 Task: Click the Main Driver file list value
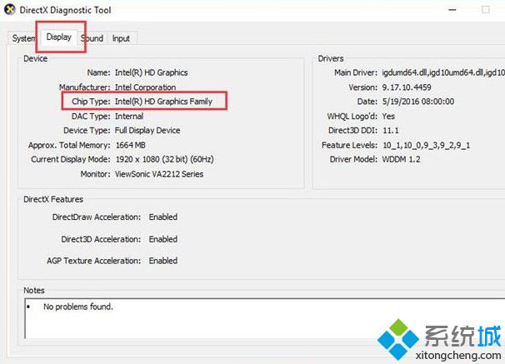click(x=443, y=72)
